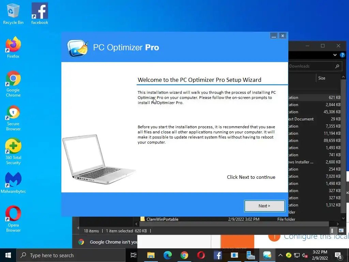Click the Explorer horizontal scrollbar right arrow
Screen dimensions: 349x262
coord(338,224)
